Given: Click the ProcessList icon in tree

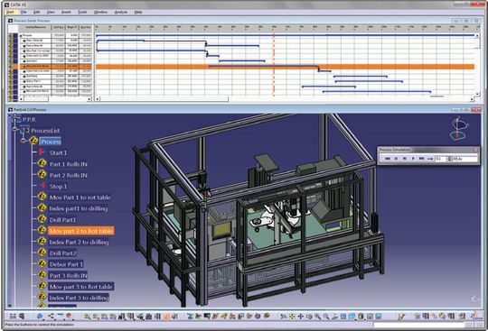Looking at the screenshot, I should point(25,131).
